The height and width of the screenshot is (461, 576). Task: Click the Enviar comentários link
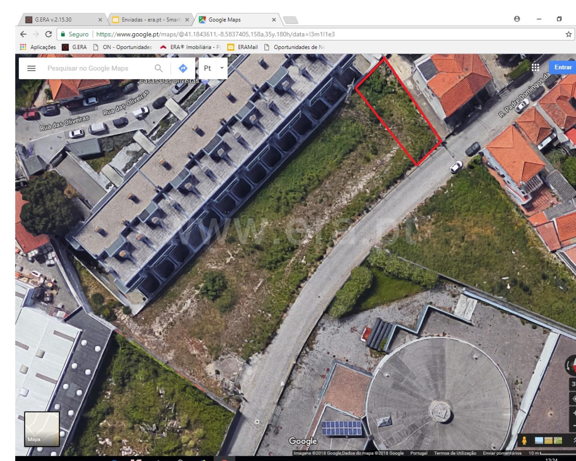502,453
